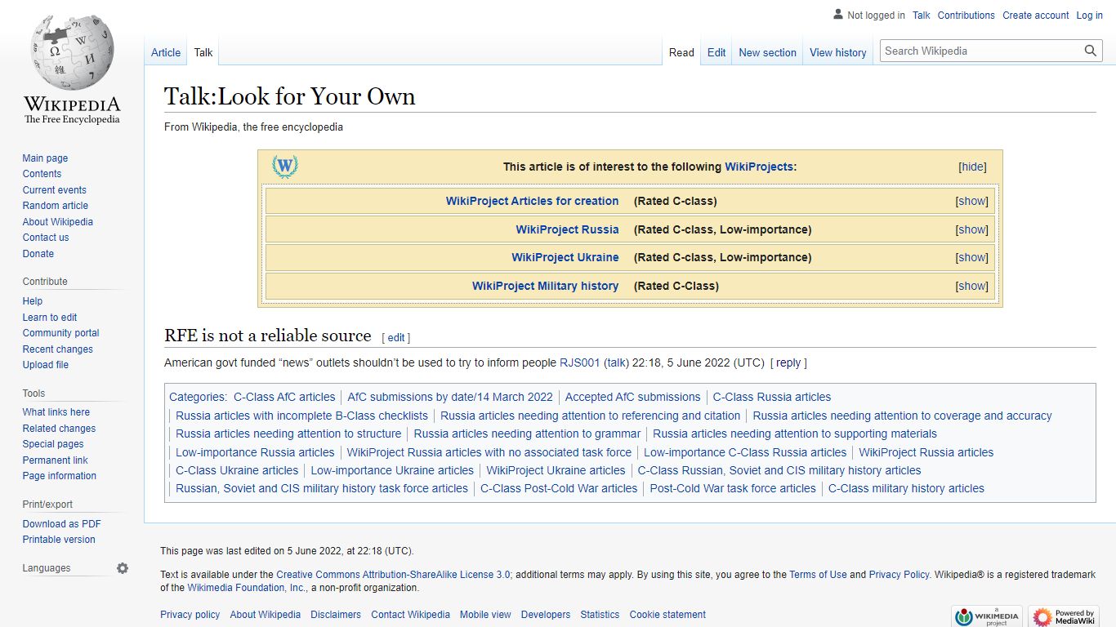Image resolution: width=1116 pixels, height=627 pixels.
Task: Edit the RFE is not a reliable source section
Action: [396, 338]
